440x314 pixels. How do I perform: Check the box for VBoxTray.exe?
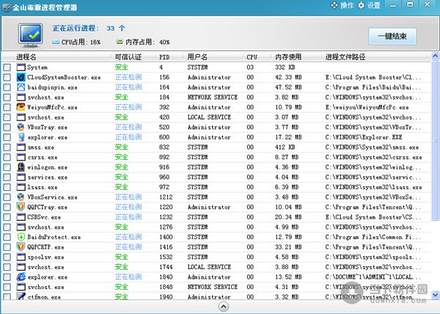7,127
